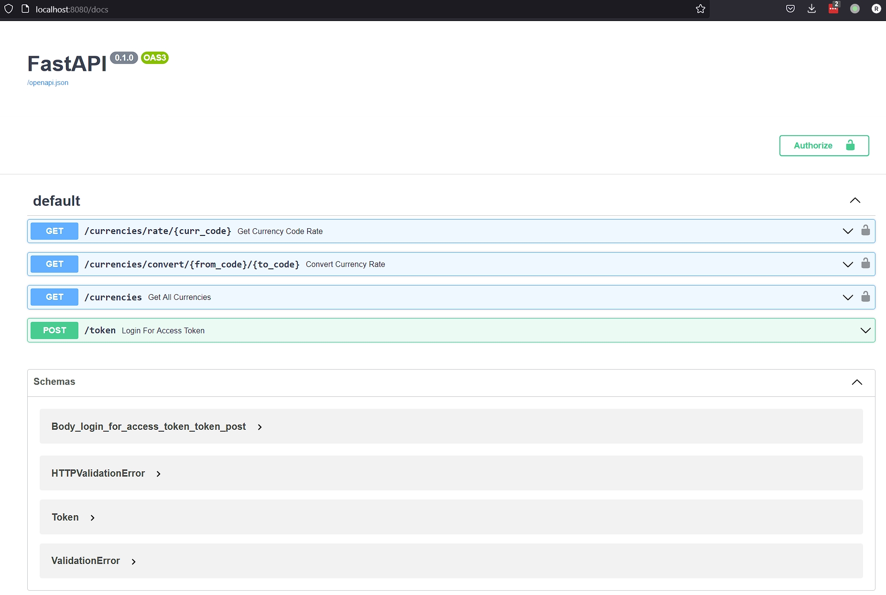Open the R profile avatar icon
886x595 pixels.
[x=876, y=9]
